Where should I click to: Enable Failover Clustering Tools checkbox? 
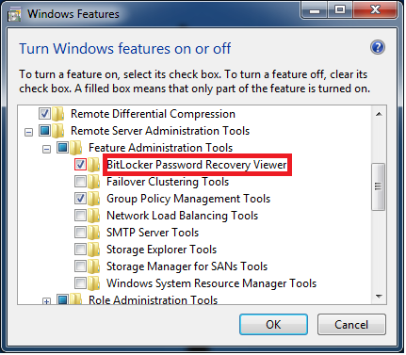(80, 181)
